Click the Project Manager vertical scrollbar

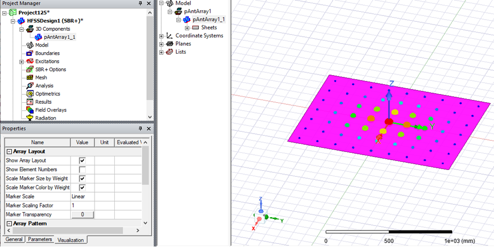click(150, 64)
